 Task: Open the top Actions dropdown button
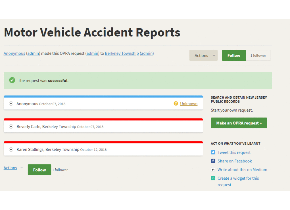click(x=203, y=55)
